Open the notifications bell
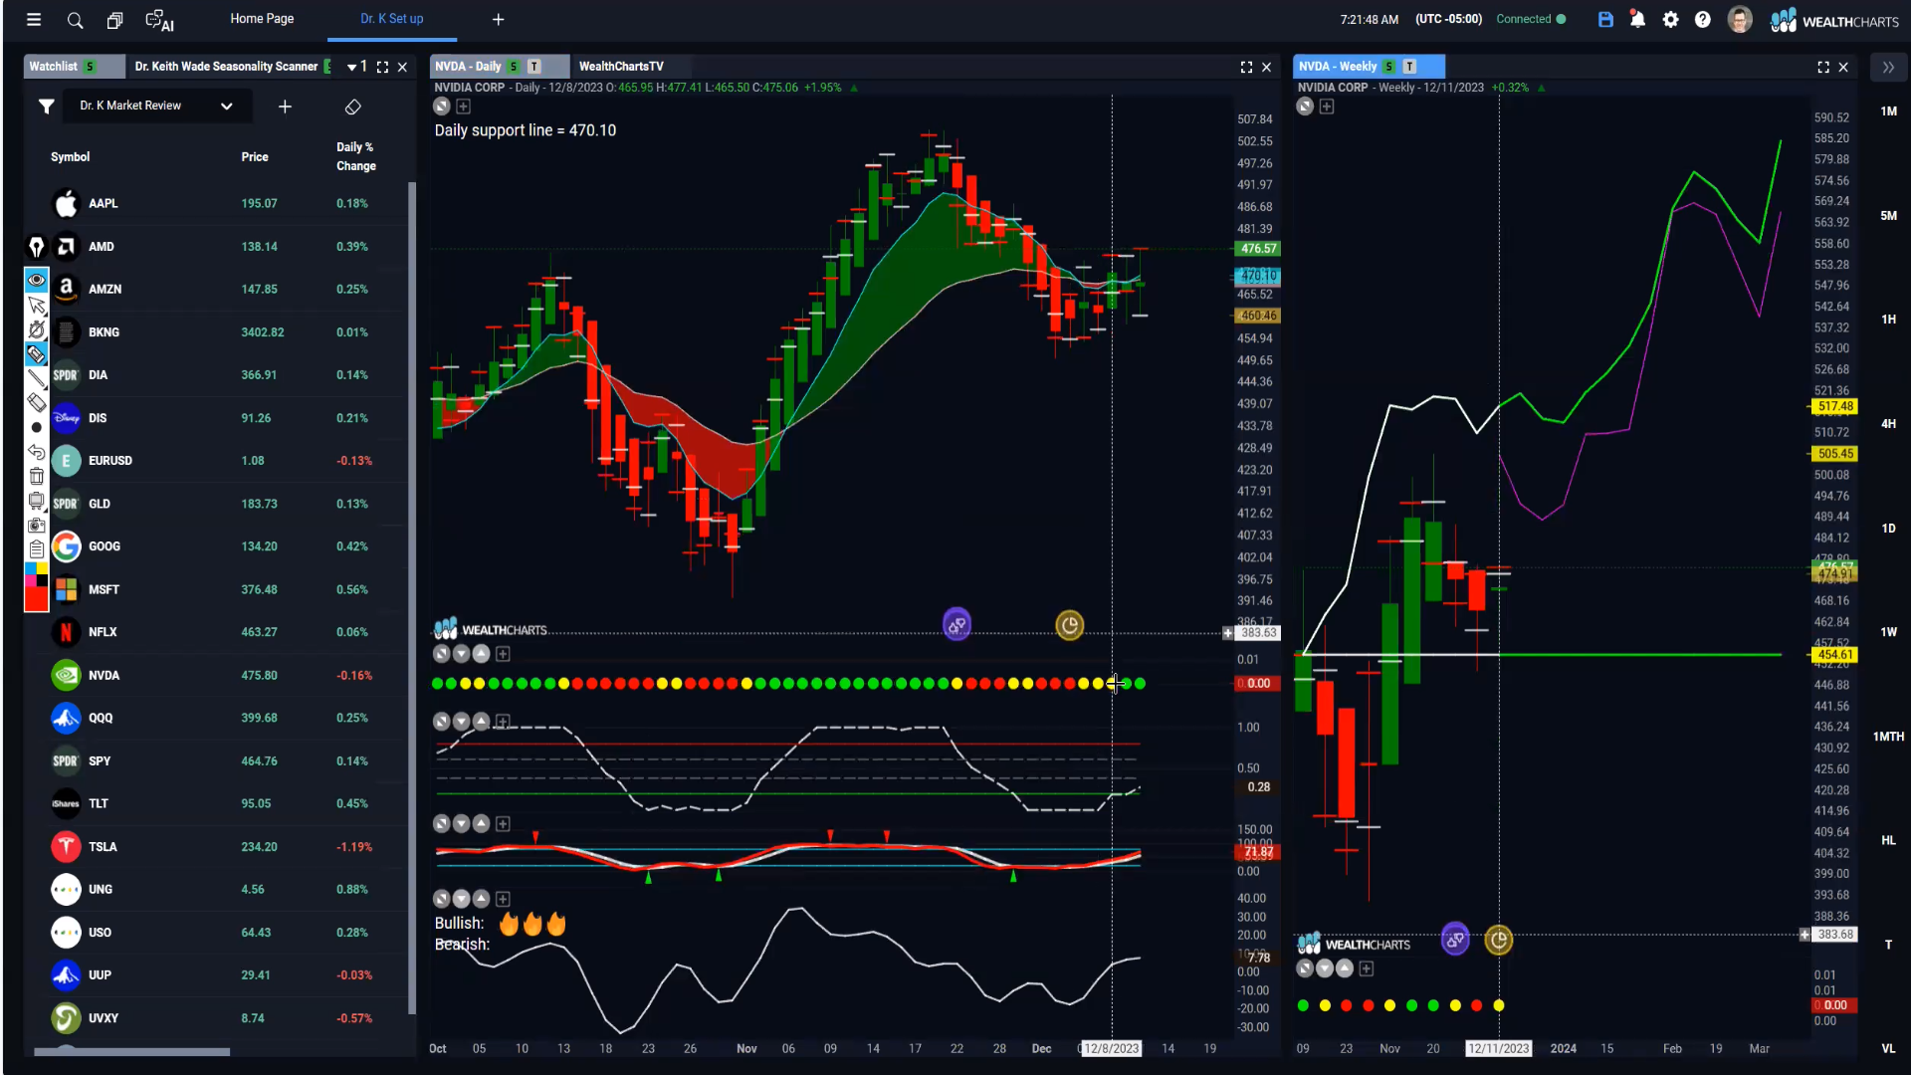Screen dimensions: 1911x1075 click(1637, 19)
